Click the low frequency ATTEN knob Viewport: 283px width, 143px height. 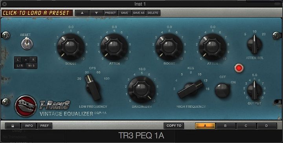114,47
